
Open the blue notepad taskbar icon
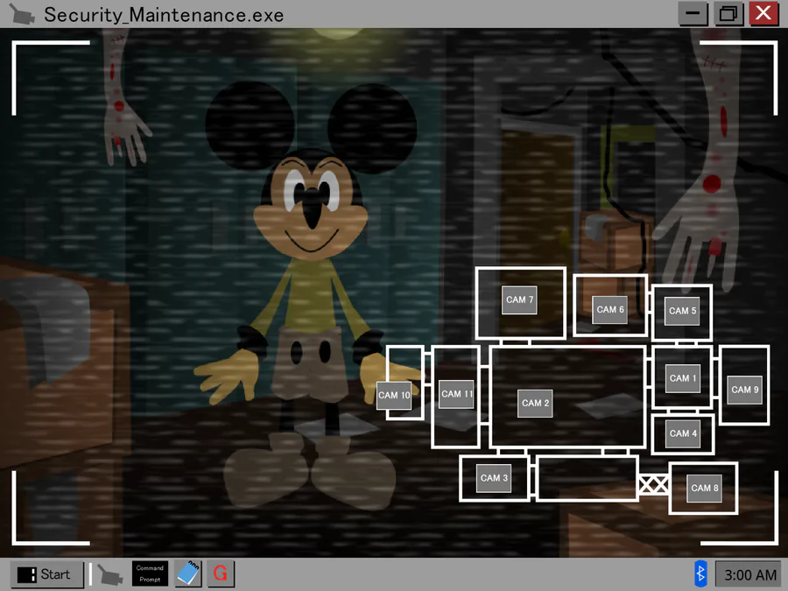click(188, 573)
